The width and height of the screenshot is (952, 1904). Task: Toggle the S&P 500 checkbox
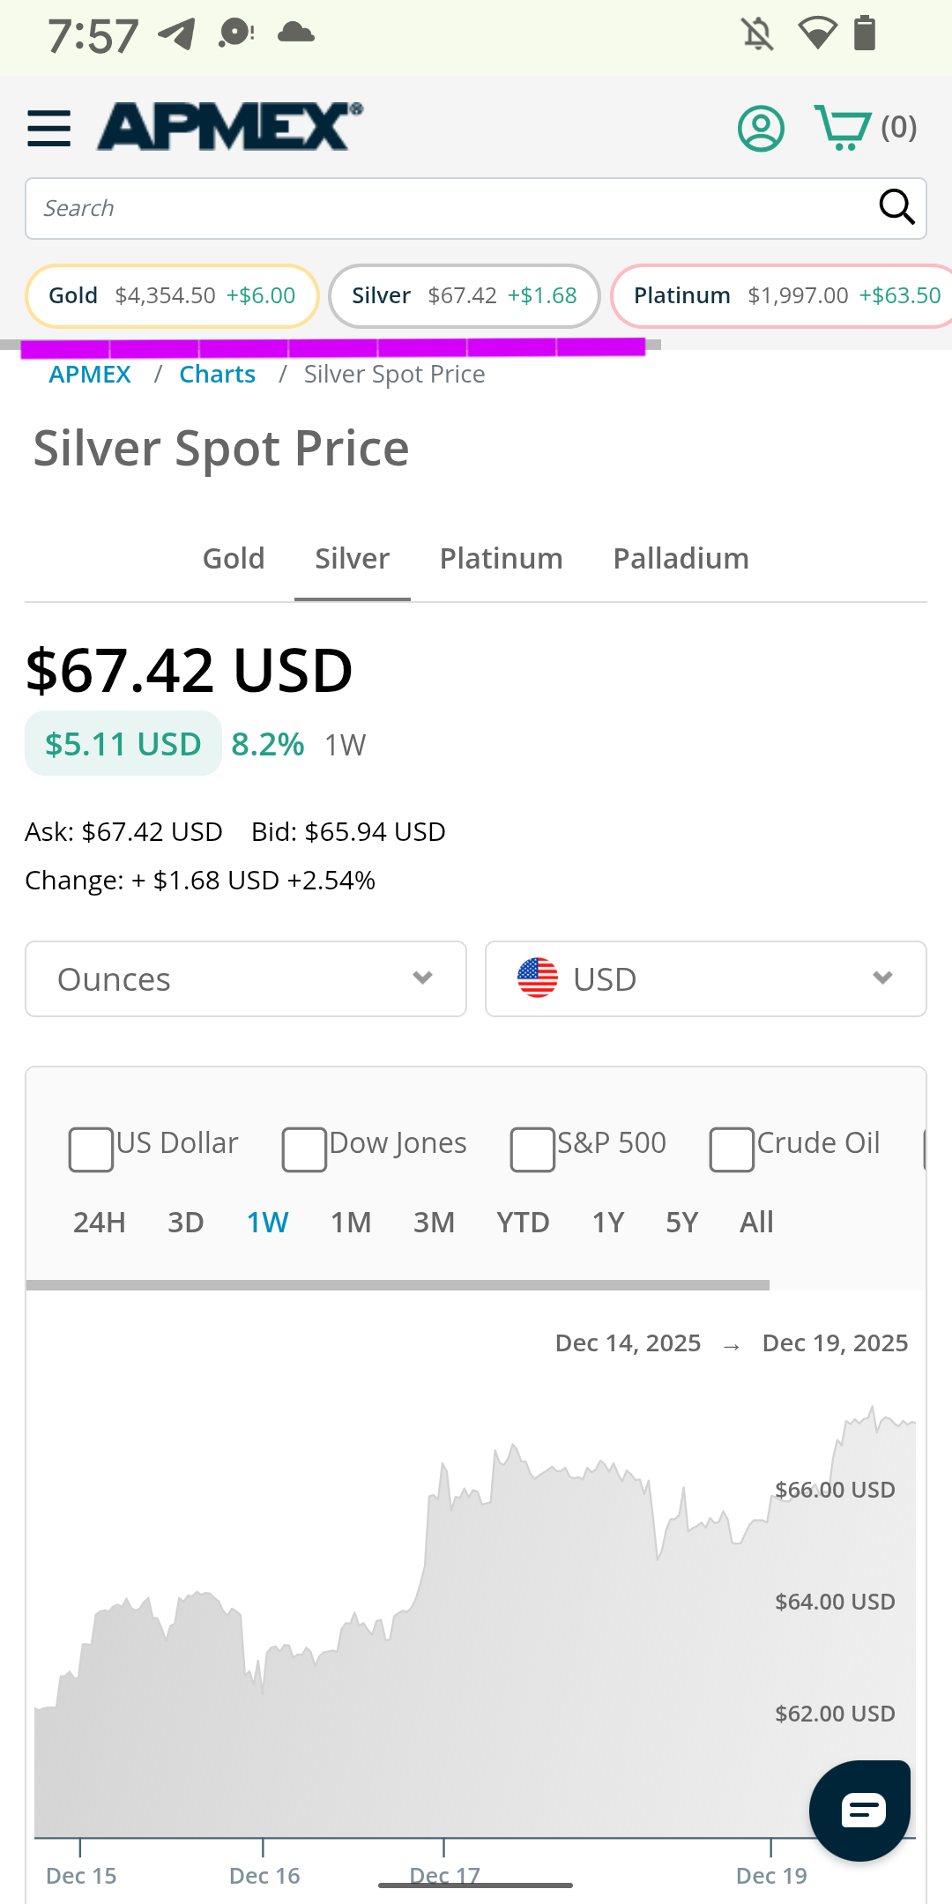point(532,1149)
